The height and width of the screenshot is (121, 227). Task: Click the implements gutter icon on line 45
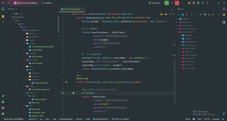click(x=66, y=82)
